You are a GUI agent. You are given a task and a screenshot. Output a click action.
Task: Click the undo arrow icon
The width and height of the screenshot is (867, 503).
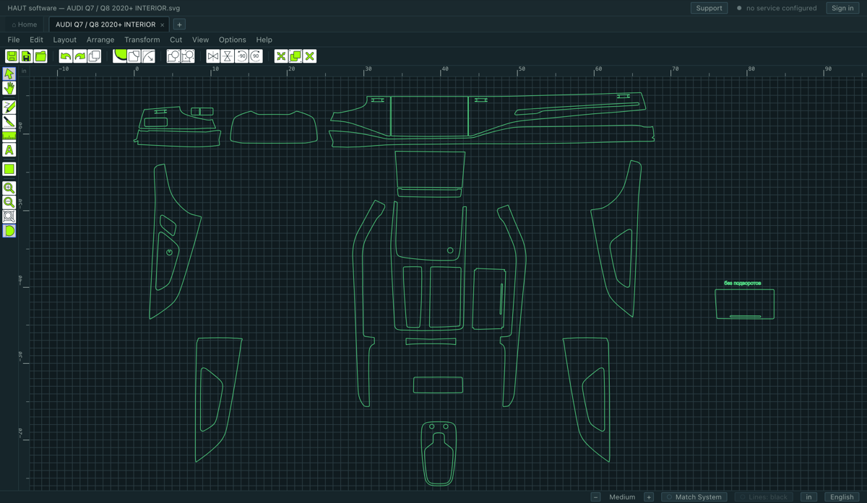tap(66, 56)
